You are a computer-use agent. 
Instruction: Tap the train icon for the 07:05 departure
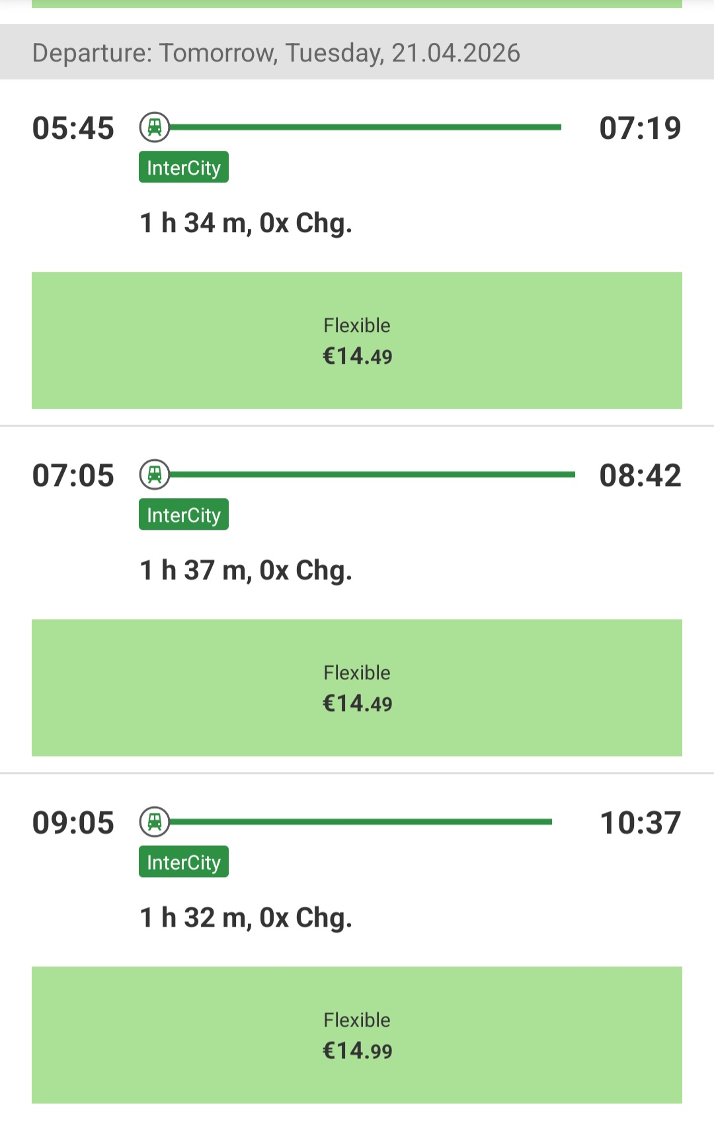click(155, 474)
